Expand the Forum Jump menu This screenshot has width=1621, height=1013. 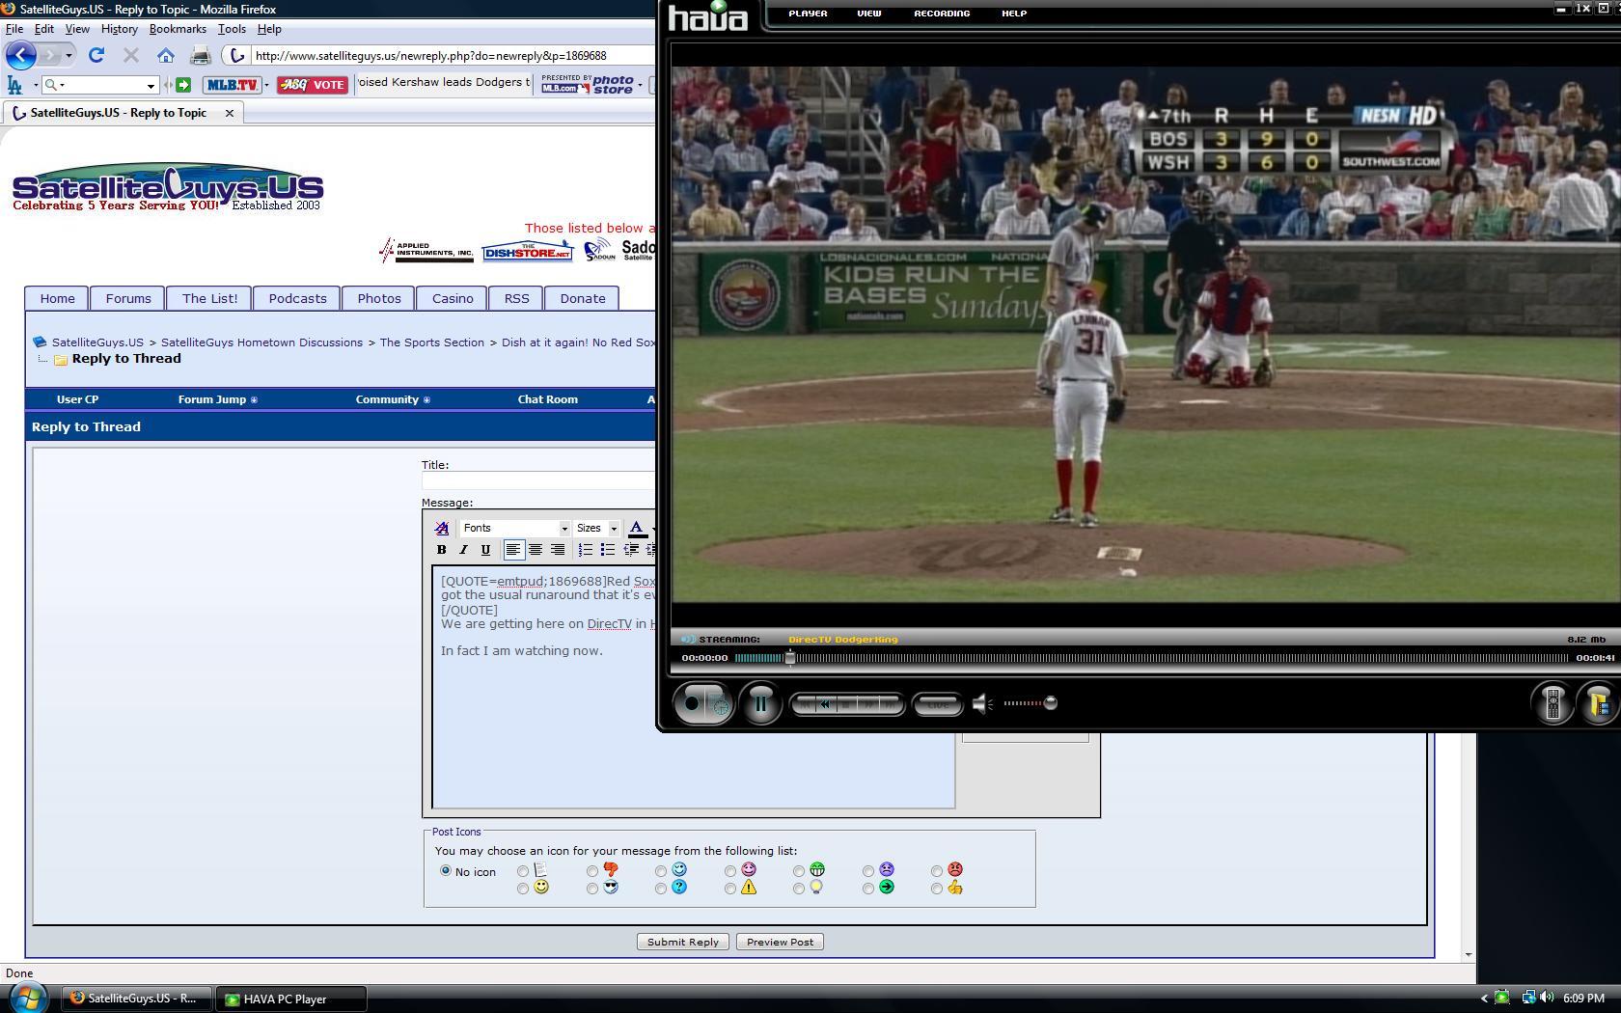[217, 399]
